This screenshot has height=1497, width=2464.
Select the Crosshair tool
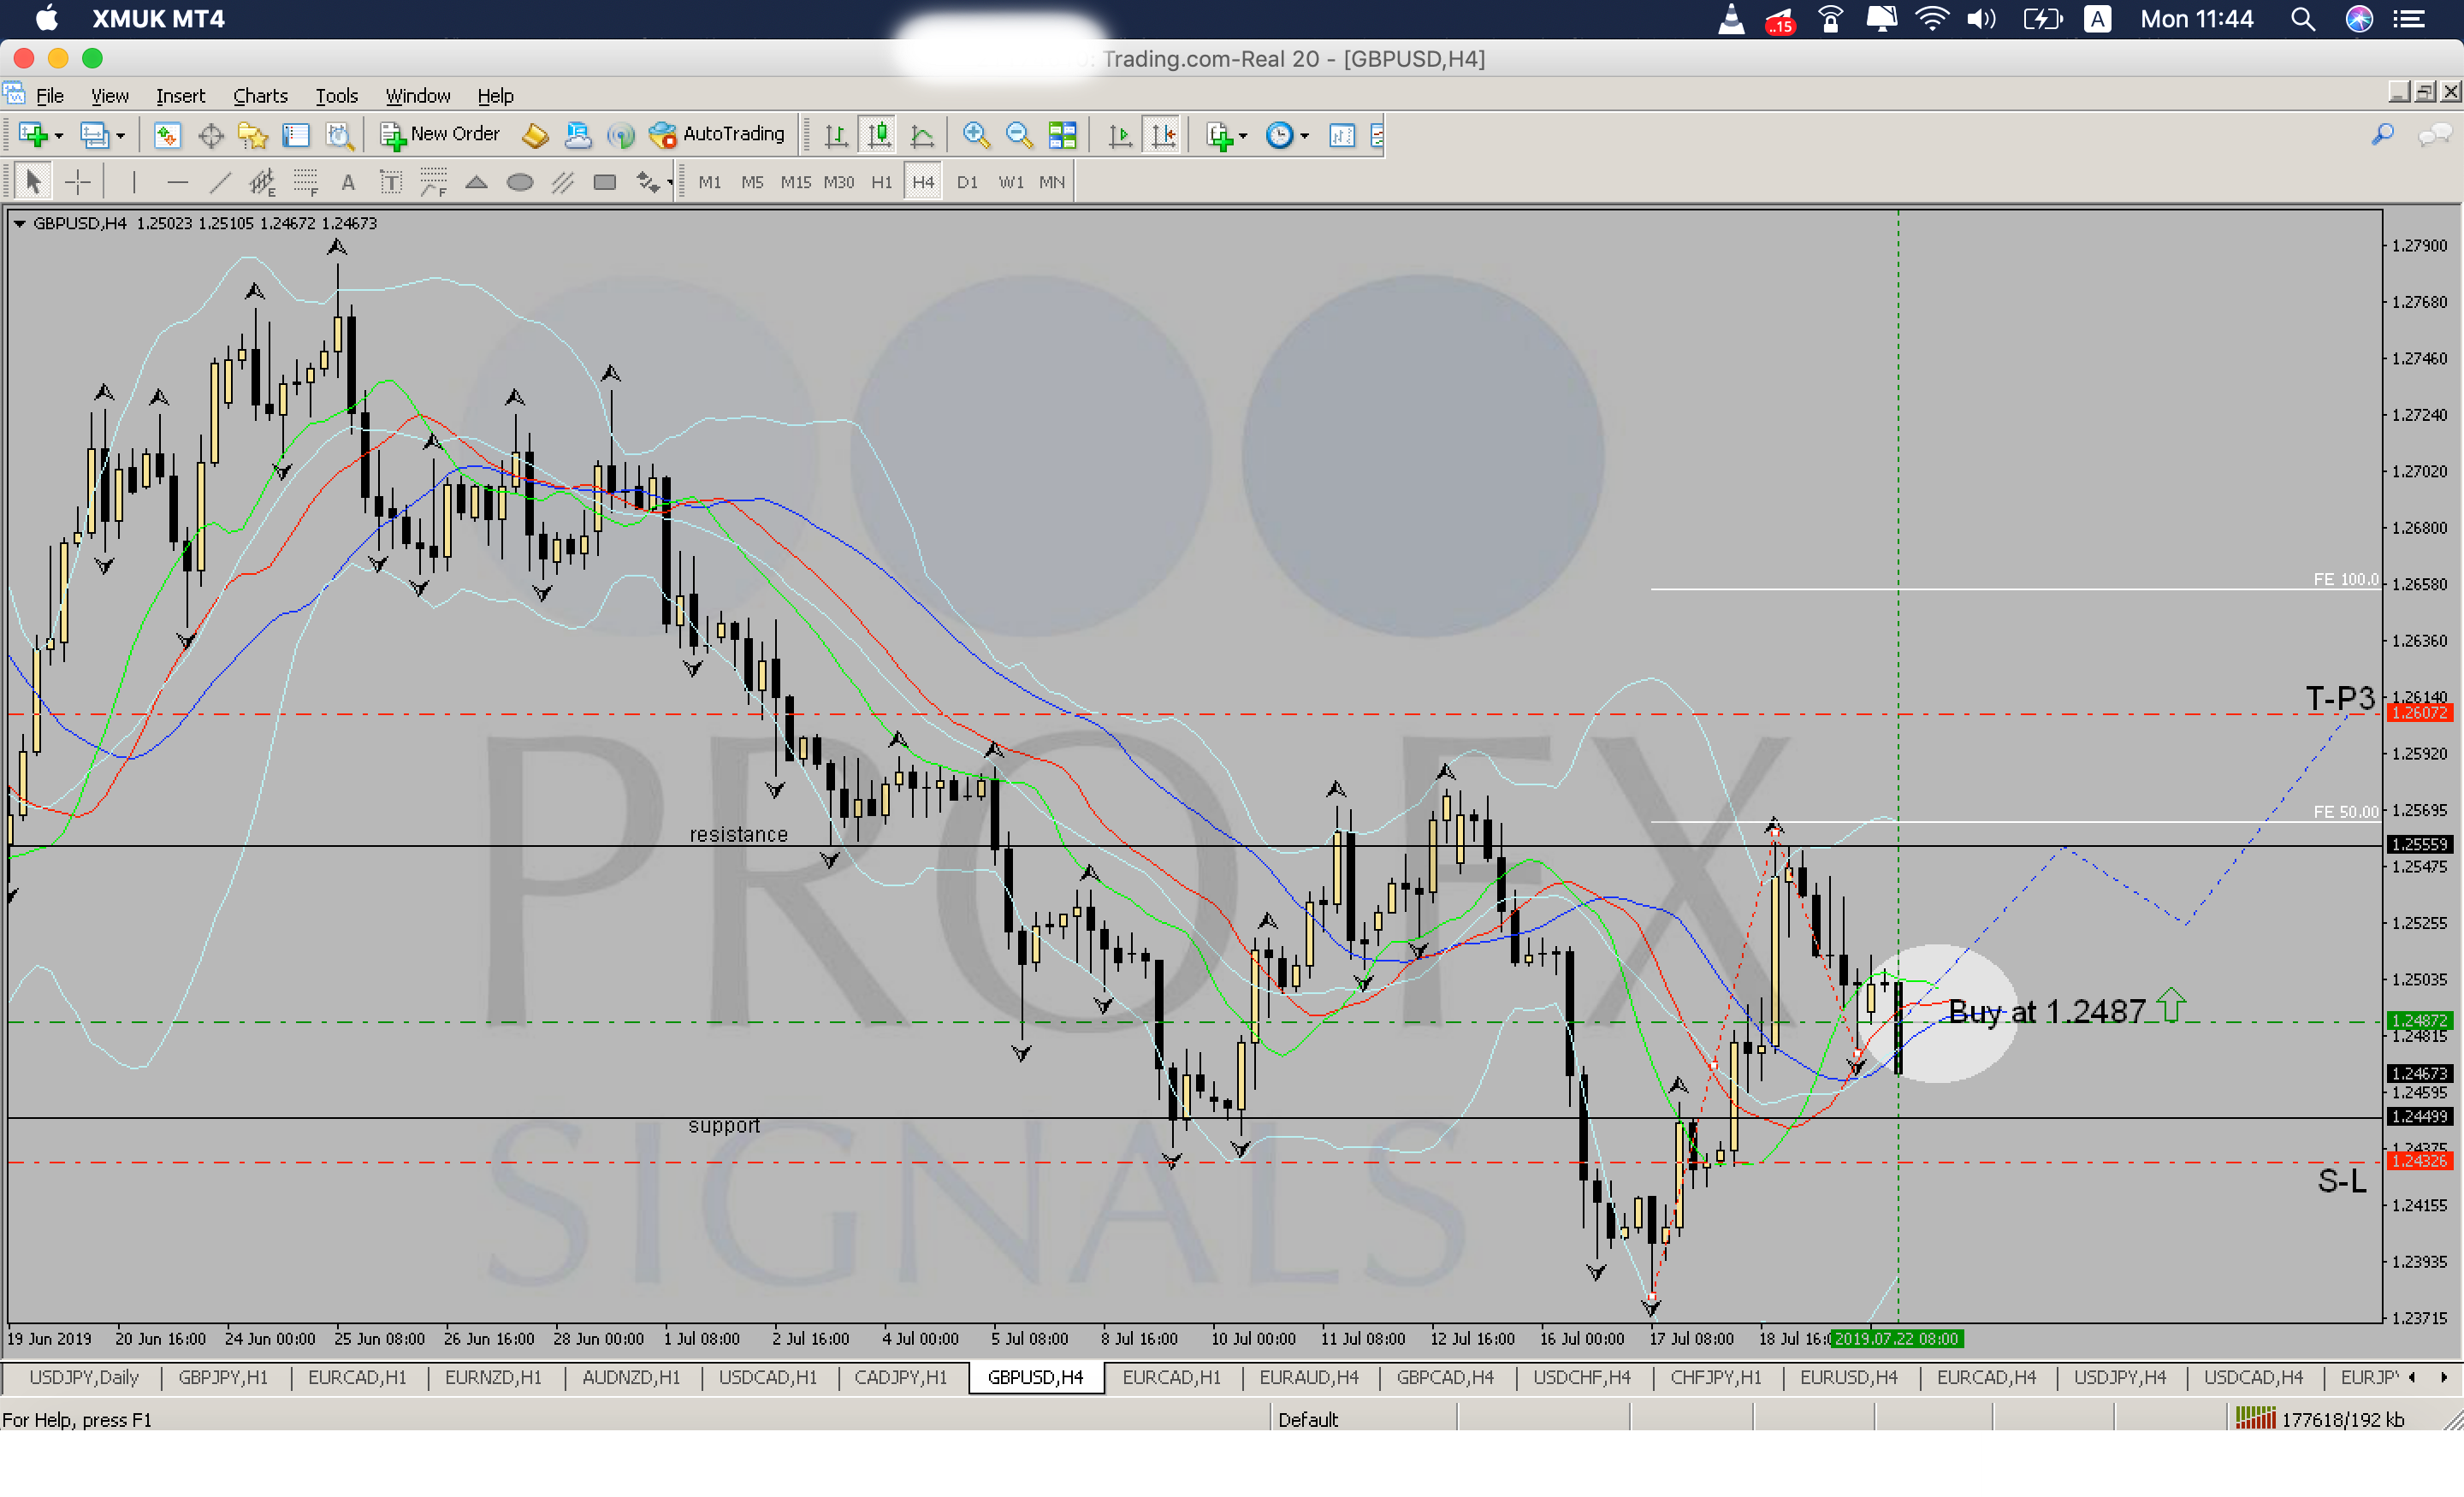coord(77,182)
